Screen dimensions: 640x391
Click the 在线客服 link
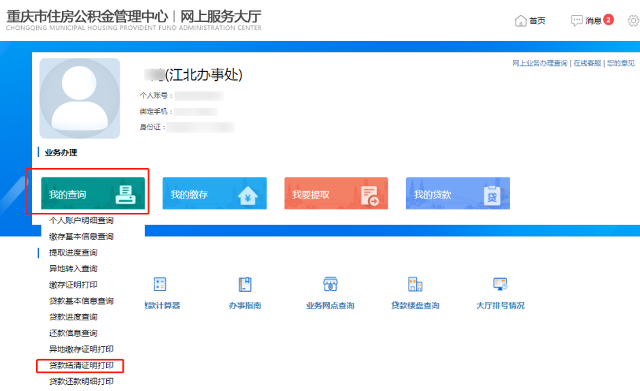pos(587,63)
